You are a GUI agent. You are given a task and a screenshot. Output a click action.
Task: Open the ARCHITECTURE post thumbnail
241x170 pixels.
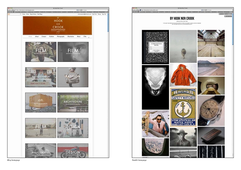(x=73, y=102)
